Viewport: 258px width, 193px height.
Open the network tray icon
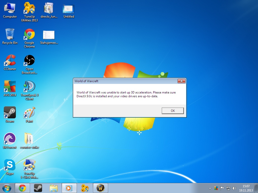[228, 188]
